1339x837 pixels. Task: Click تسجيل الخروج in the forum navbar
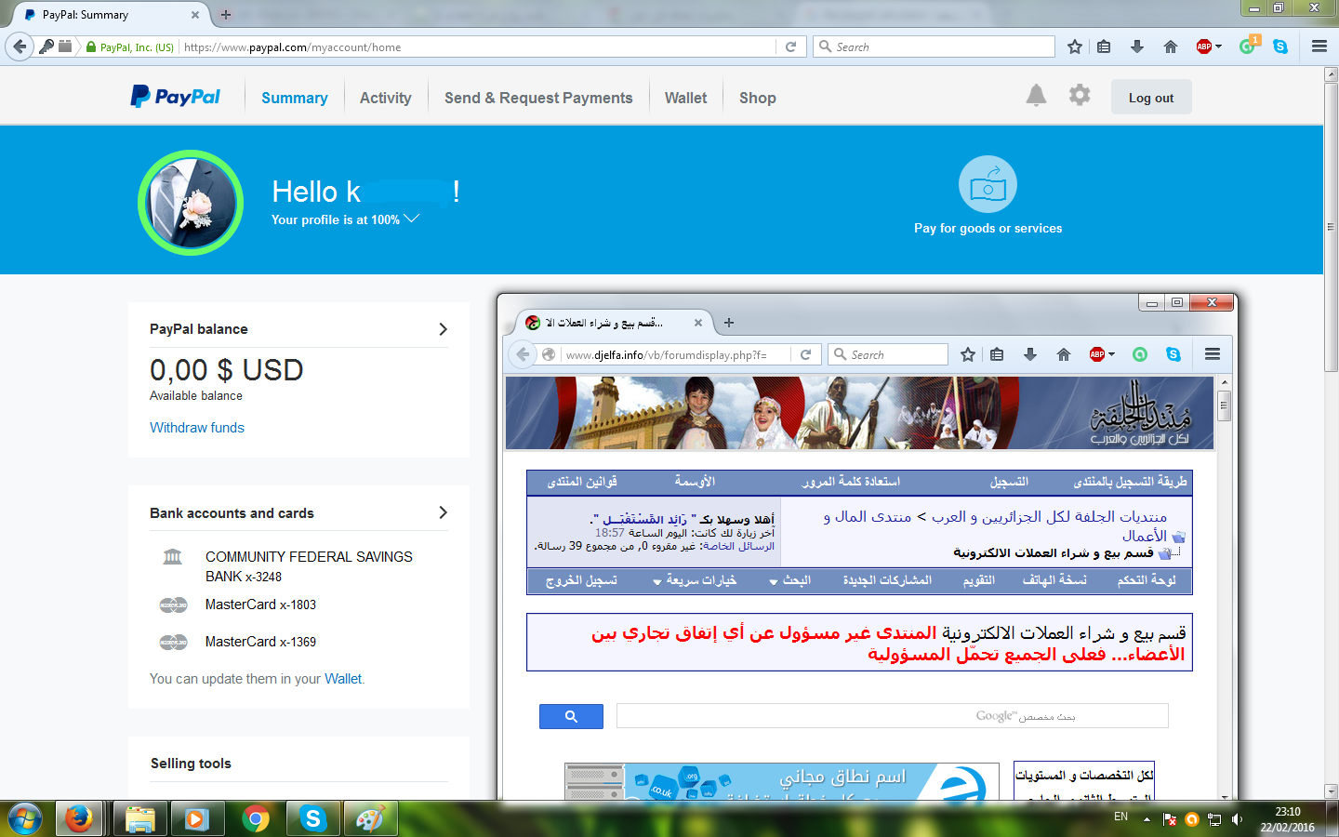tap(581, 580)
